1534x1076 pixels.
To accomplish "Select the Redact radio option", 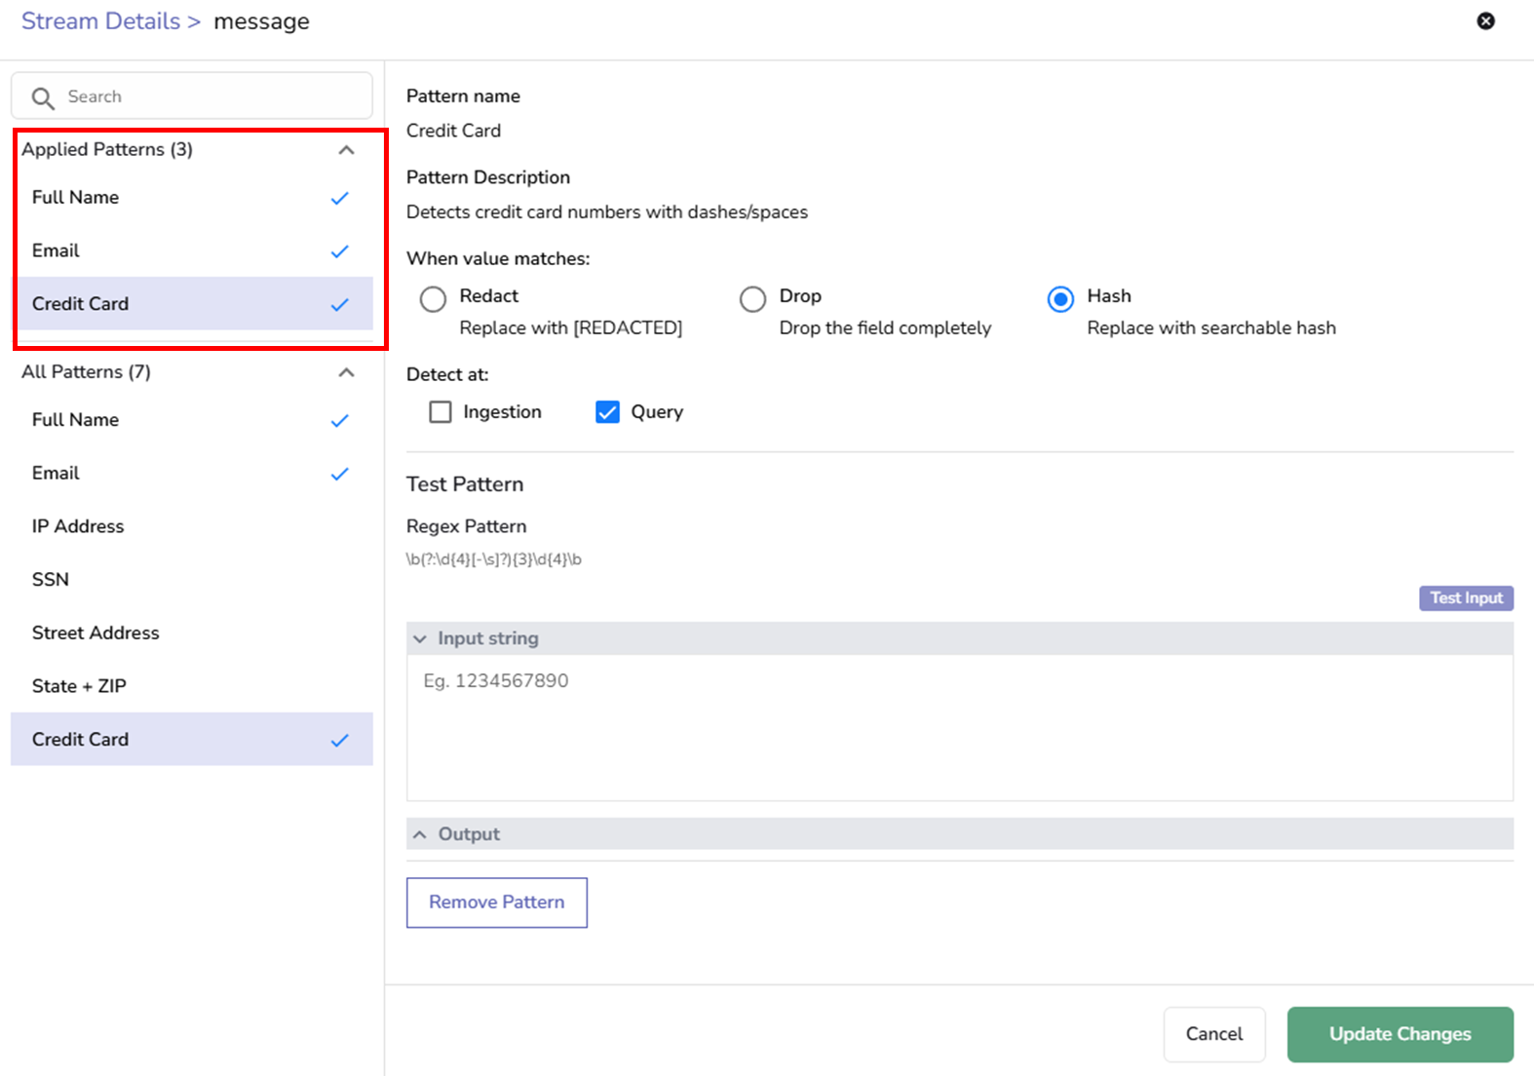I will 433,298.
